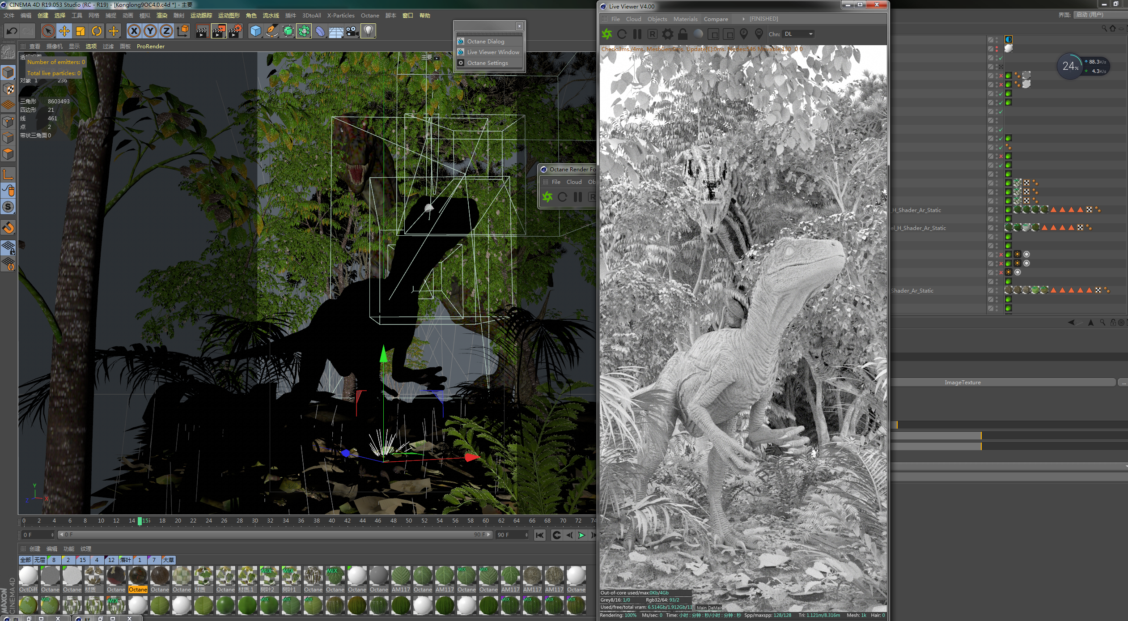Open the Chn DL channel dropdown
The image size is (1128, 621).
[x=798, y=34]
